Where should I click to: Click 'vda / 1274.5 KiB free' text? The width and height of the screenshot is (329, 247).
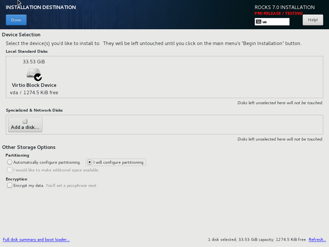34,93
